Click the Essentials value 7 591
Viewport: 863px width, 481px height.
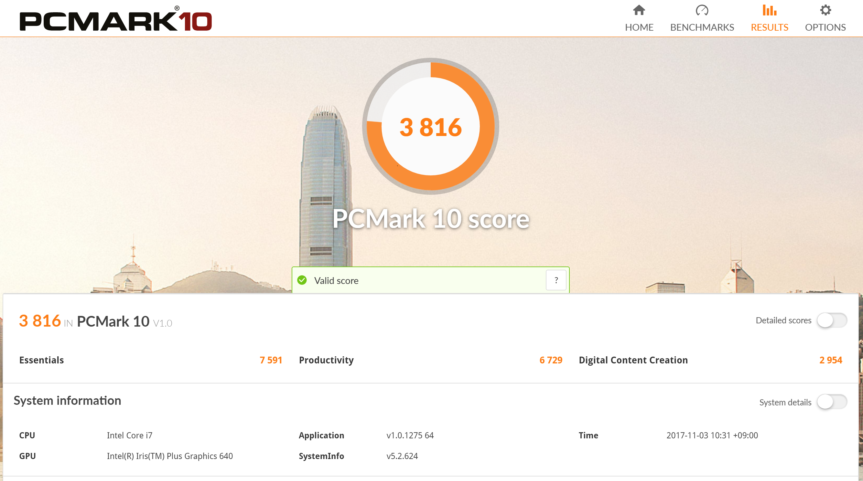(271, 360)
